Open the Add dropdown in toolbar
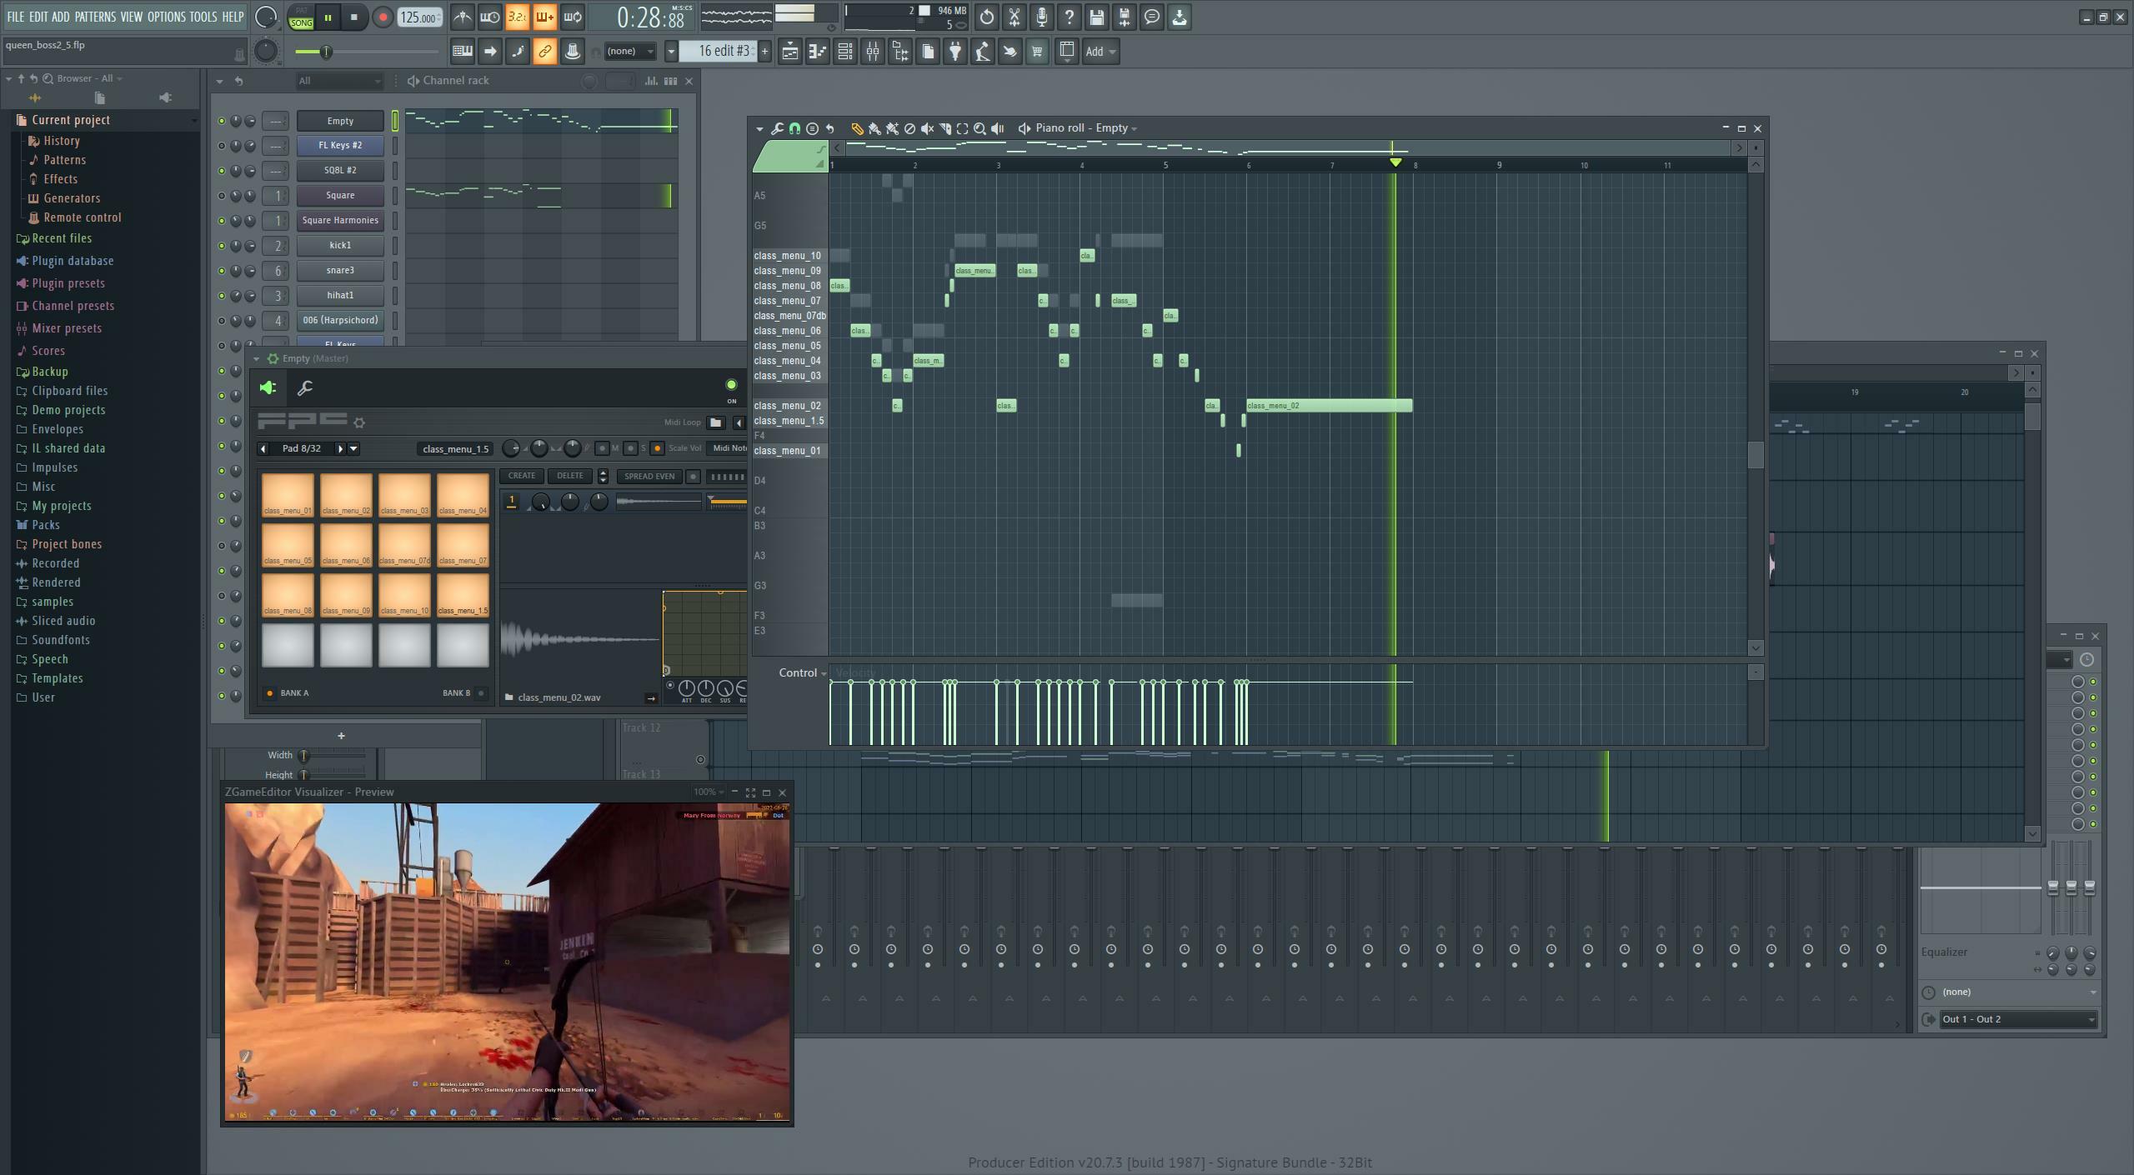The image size is (2134, 1175). click(x=1100, y=52)
